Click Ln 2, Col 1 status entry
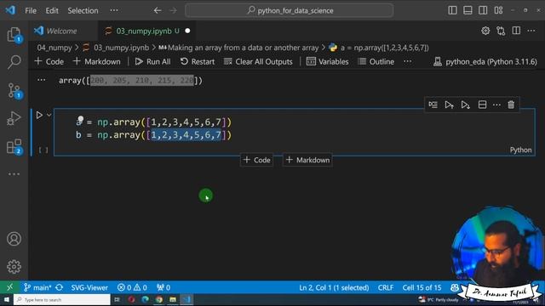Image resolution: width=545 pixels, height=306 pixels. [334, 287]
